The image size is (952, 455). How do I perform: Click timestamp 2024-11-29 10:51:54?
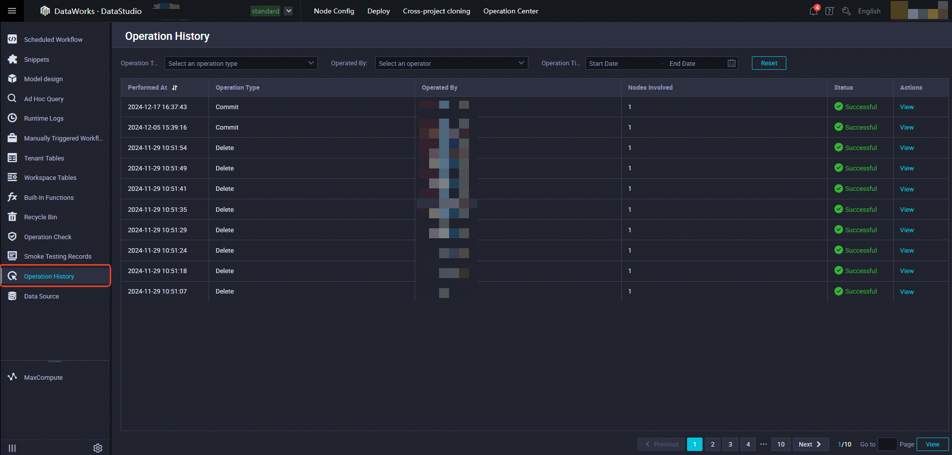[x=157, y=148]
